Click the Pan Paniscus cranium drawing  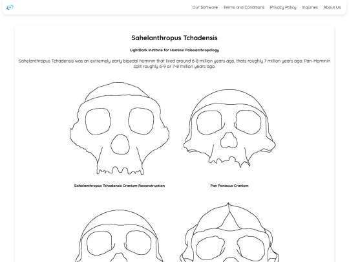[x=229, y=128]
